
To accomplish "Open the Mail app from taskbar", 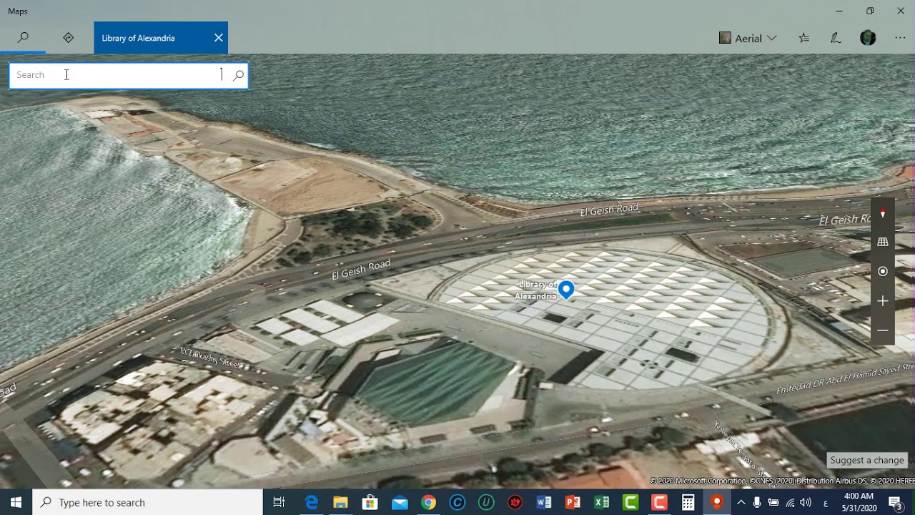I will [399, 502].
